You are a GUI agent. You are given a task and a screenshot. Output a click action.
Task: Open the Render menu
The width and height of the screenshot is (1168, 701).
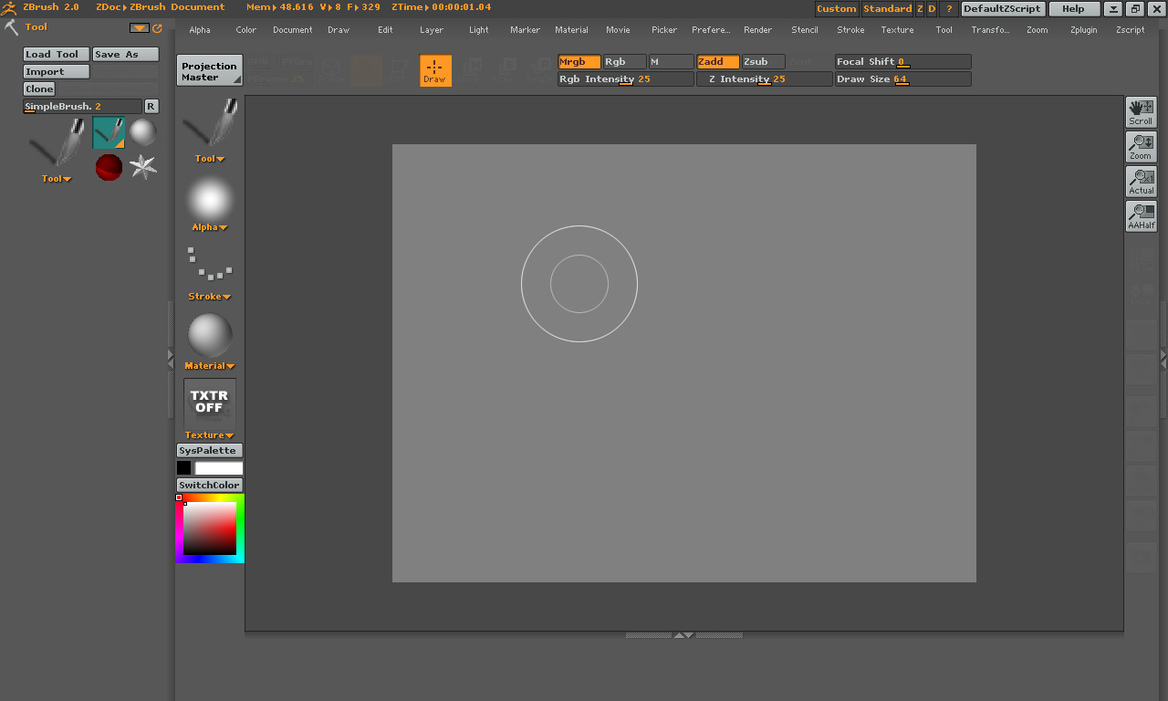[x=757, y=30]
